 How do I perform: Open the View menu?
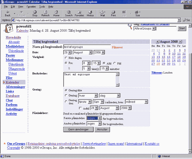coord(21,7)
